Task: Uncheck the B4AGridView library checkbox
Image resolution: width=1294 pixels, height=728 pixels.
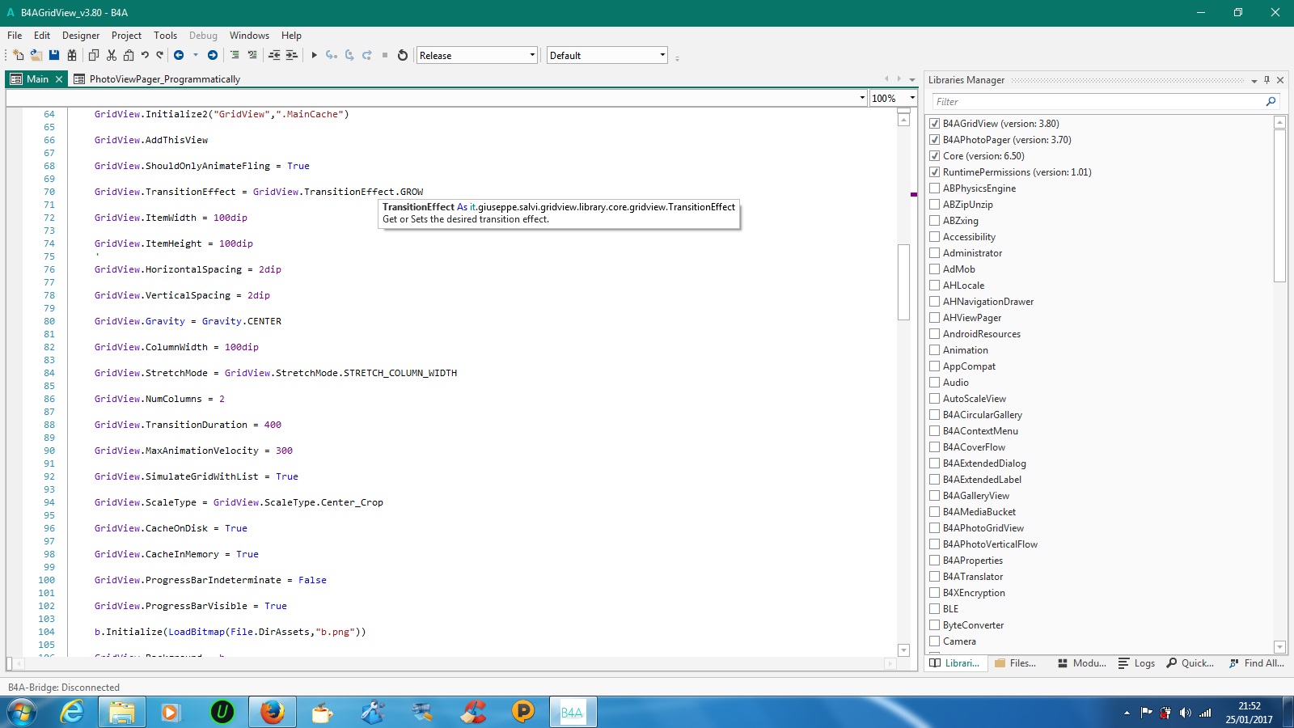Action: (935, 124)
